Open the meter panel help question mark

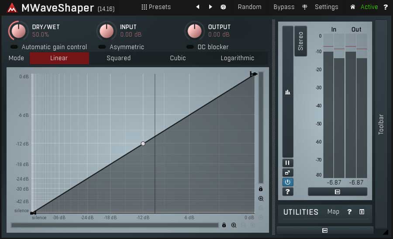[287, 192]
